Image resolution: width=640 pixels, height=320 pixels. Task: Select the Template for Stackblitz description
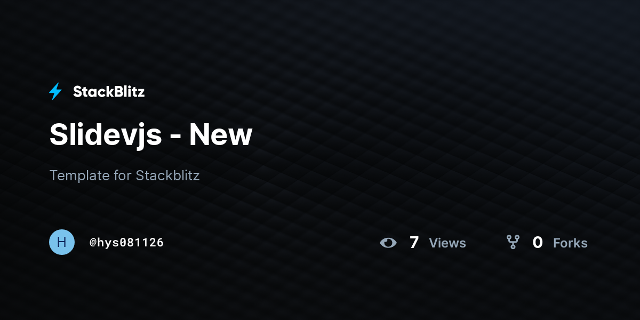tap(124, 175)
